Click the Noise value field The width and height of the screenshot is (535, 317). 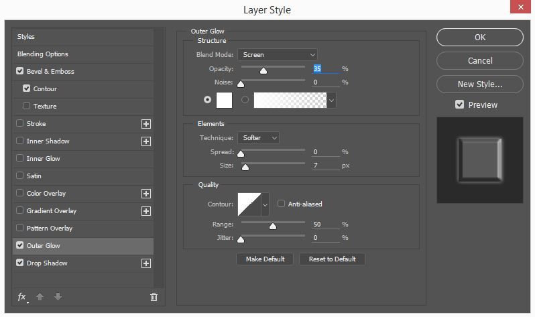coord(326,82)
